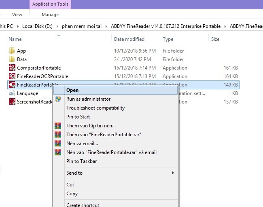Click WinRAR icon beside Thêm vào "FineReaderPortable.rar"
The image size is (263, 207).
point(58,134)
